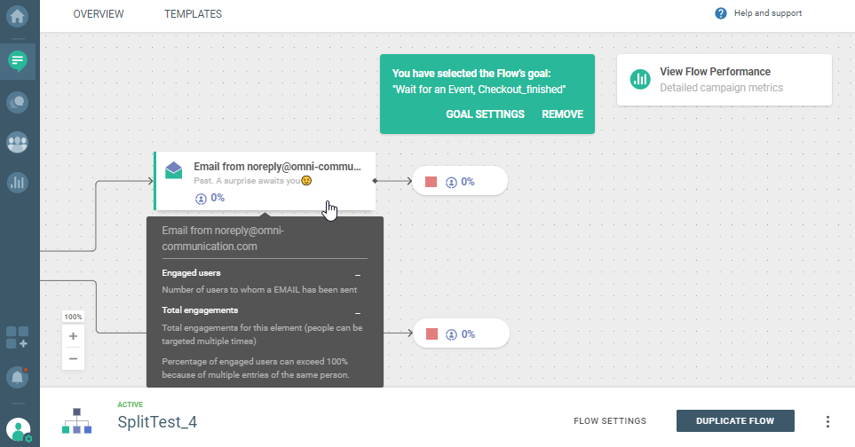Open the People audience icon

[18, 142]
